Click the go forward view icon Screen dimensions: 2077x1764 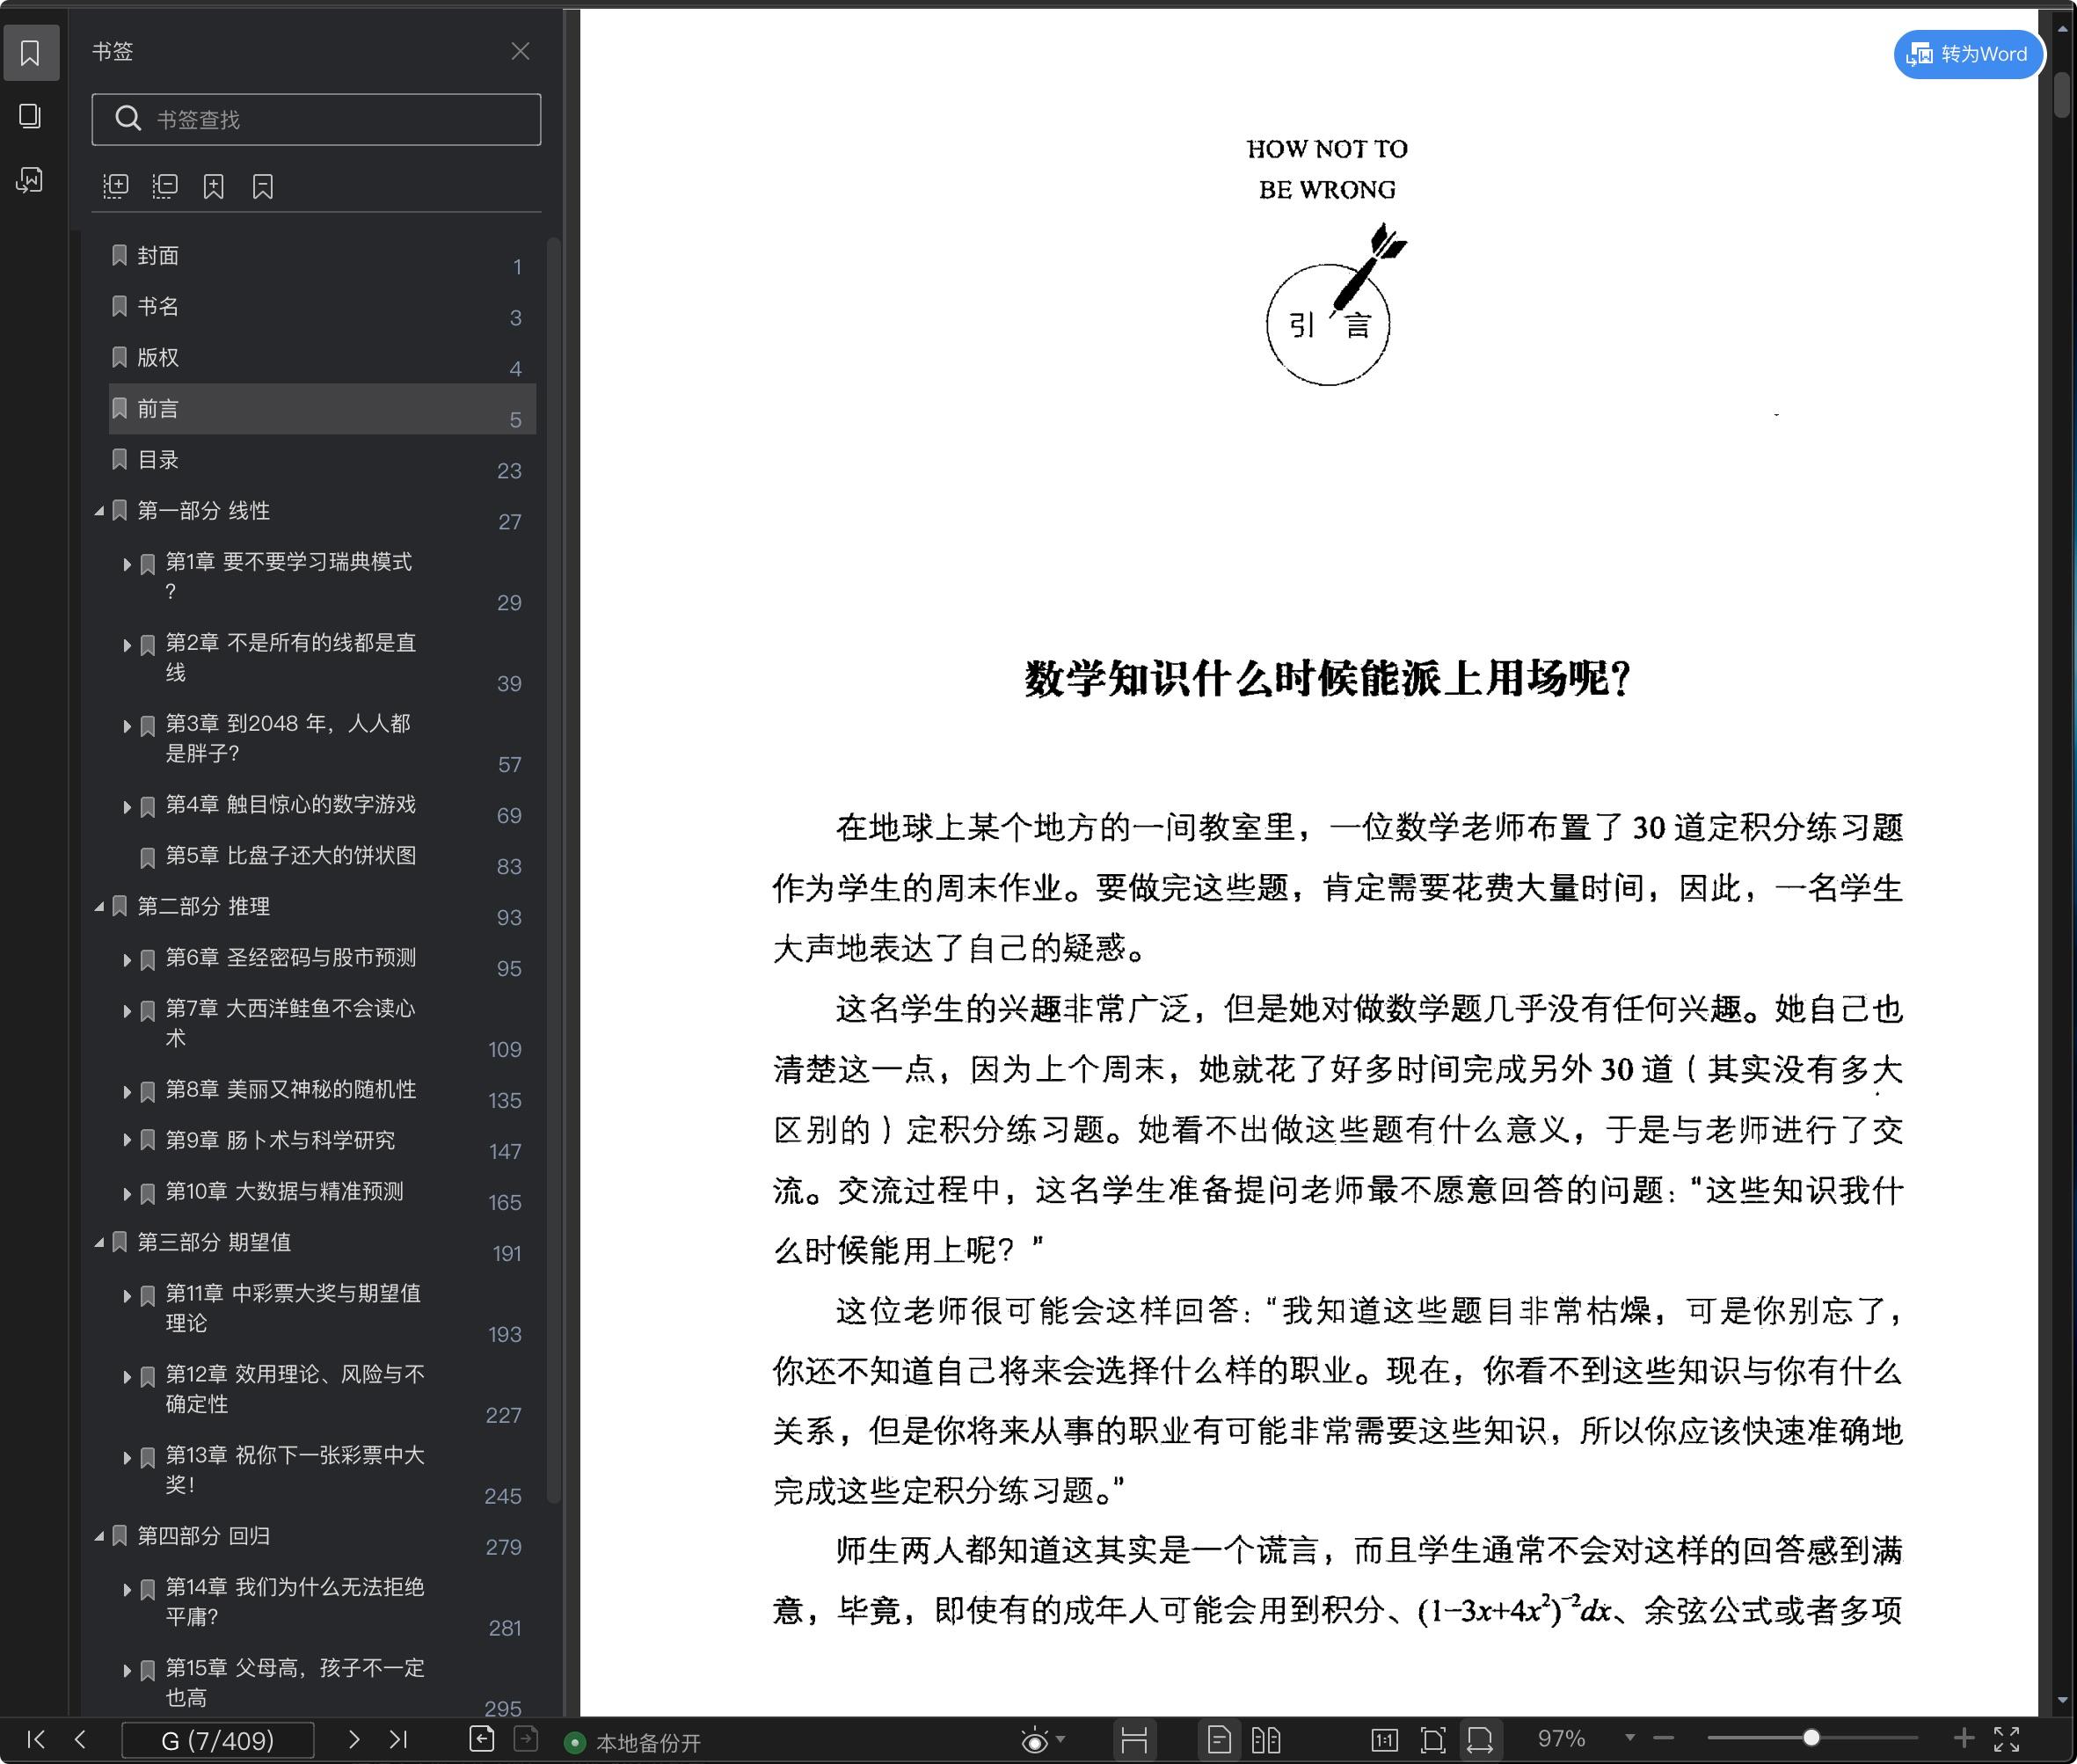click(x=526, y=1740)
